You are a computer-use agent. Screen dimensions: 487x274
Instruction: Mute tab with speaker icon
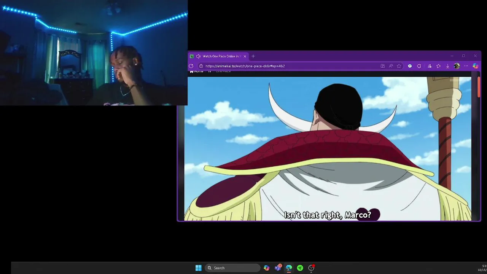(x=198, y=56)
